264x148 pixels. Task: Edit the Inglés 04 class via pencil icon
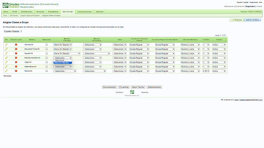point(6,62)
